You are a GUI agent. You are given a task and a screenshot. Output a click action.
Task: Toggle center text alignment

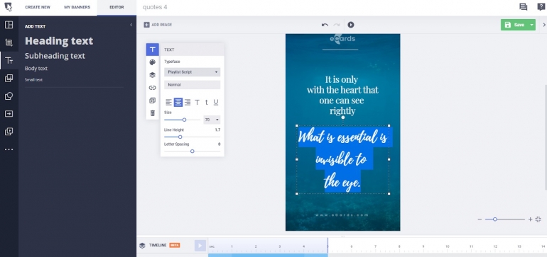(x=178, y=102)
